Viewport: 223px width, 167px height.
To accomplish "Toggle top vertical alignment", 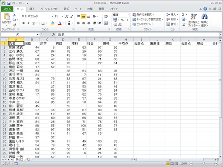I will tap(78, 17).
